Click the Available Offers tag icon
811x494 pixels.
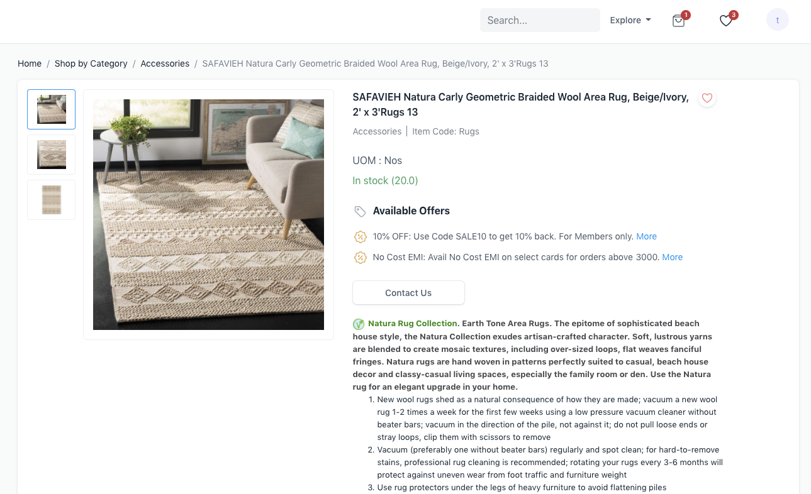click(x=360, y=211)
